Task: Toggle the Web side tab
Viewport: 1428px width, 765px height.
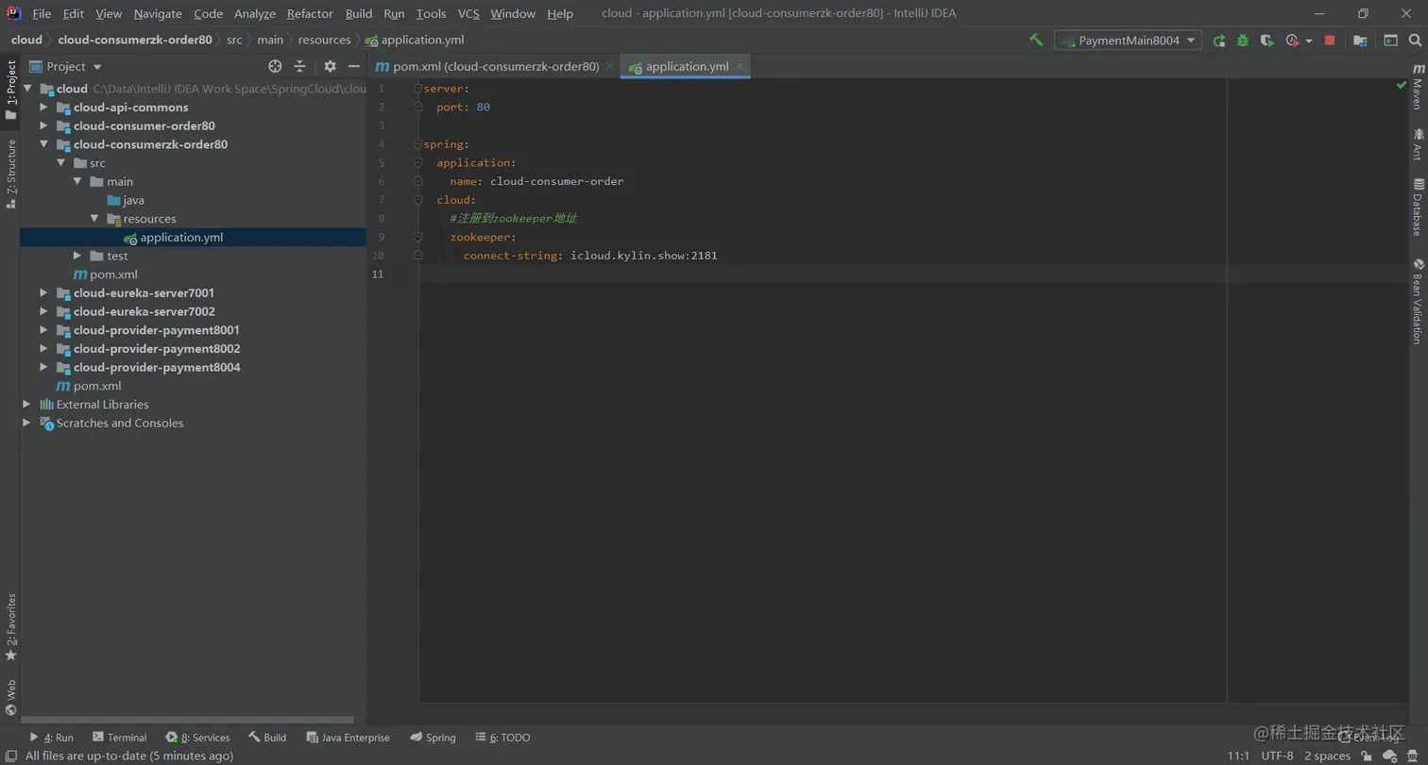Action: 10,697
